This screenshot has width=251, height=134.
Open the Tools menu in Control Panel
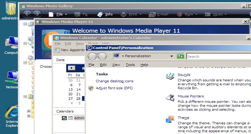pyautogui.click(x=130, y=65)
